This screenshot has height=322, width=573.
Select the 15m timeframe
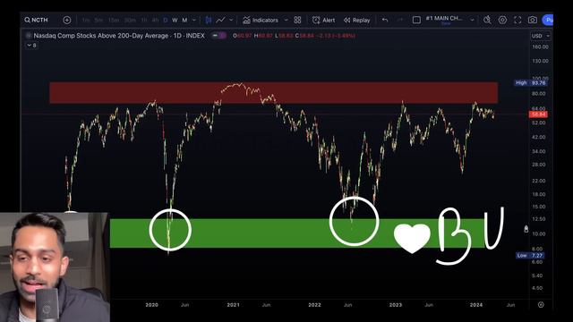(x=114, y=20)
